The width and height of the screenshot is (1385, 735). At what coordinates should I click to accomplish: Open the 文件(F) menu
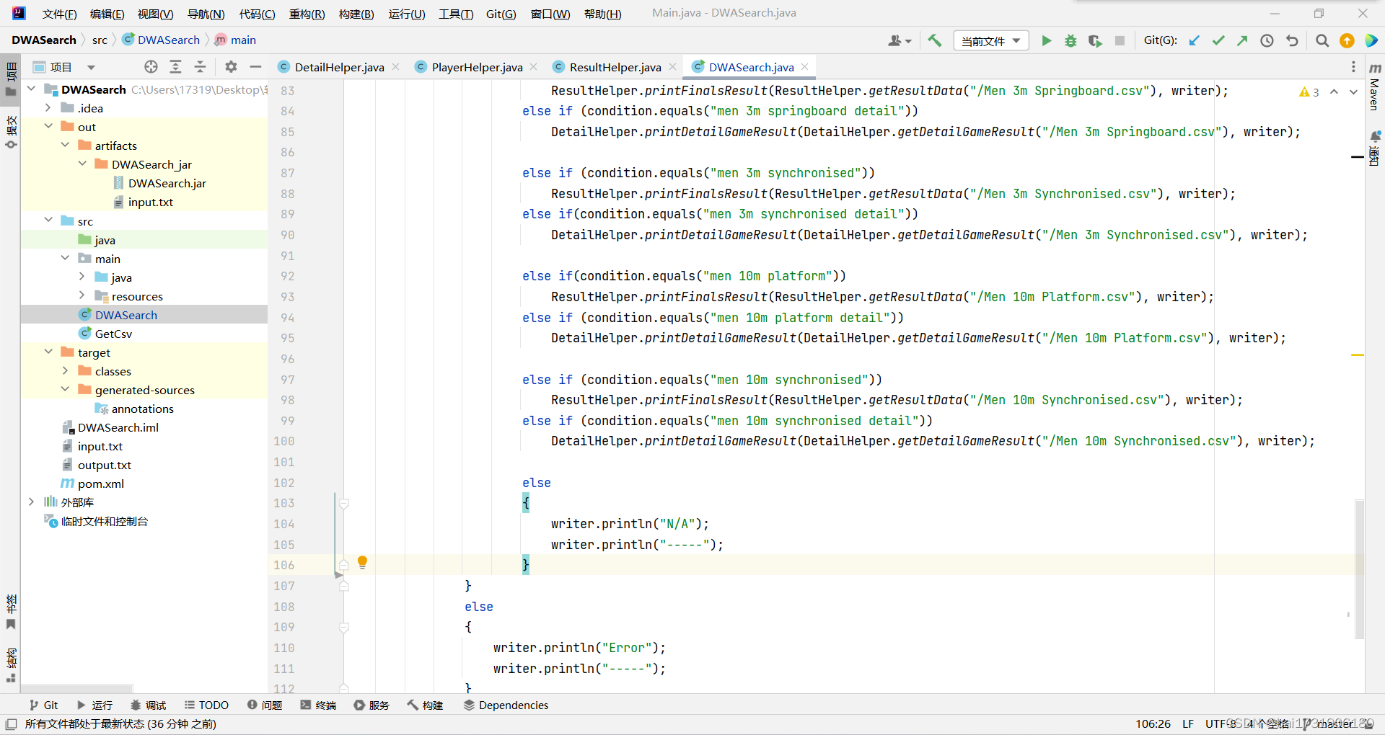point(59,14)
